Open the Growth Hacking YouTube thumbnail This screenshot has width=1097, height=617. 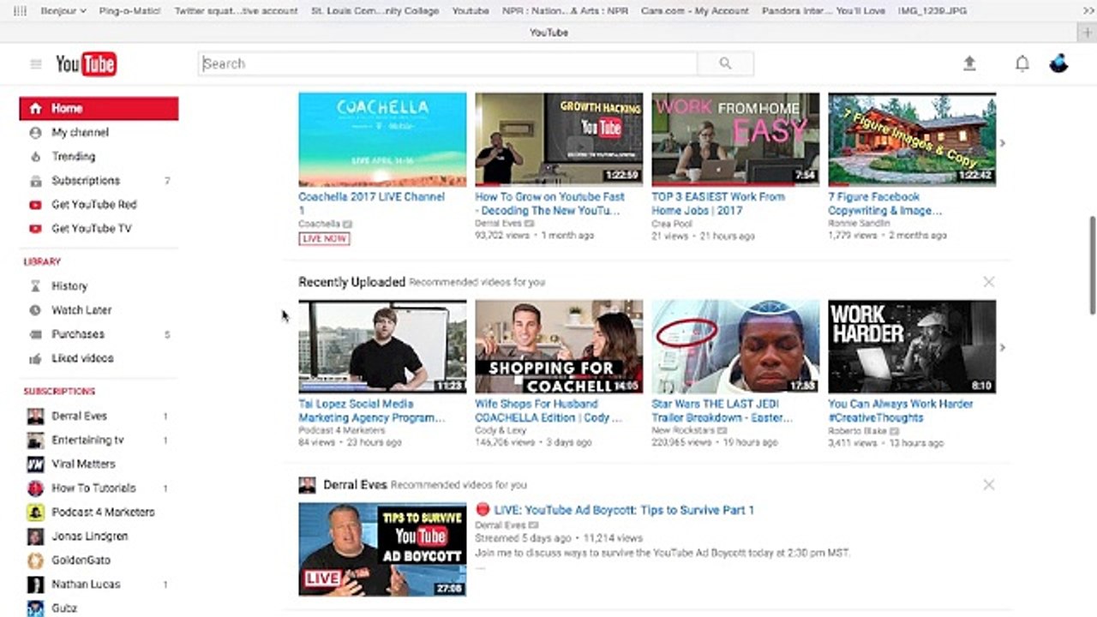coord(559,140)
